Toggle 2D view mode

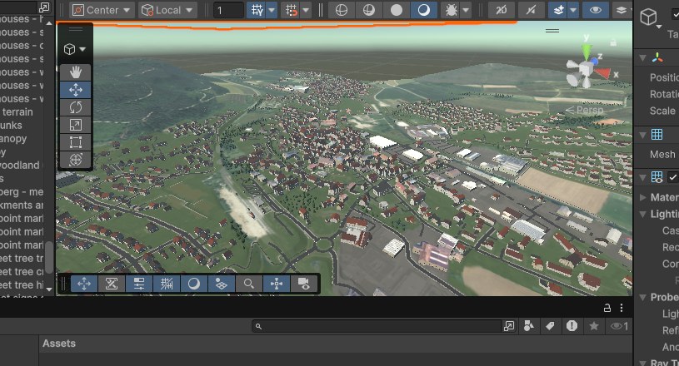tap(501, 10)
